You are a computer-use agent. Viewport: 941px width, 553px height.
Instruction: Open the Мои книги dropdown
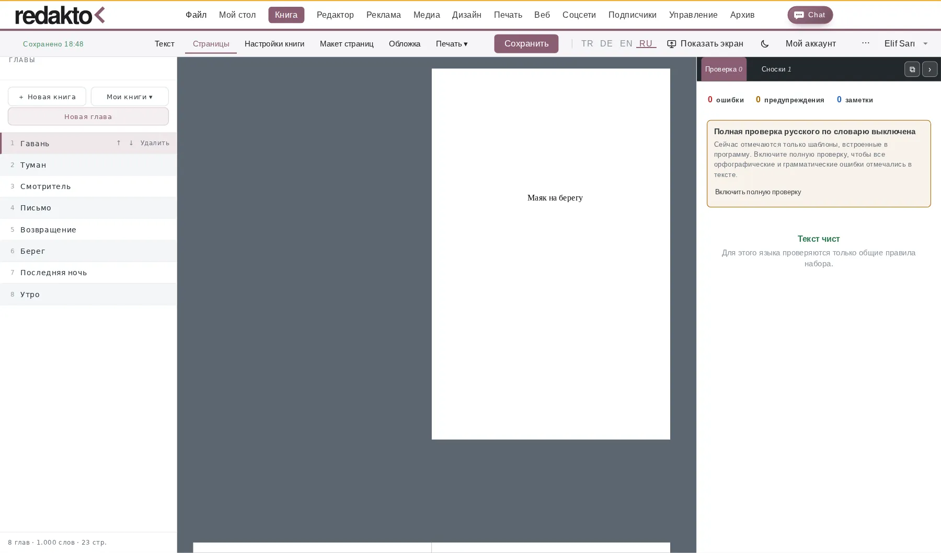pyautogui.click(x=130, y=97)
